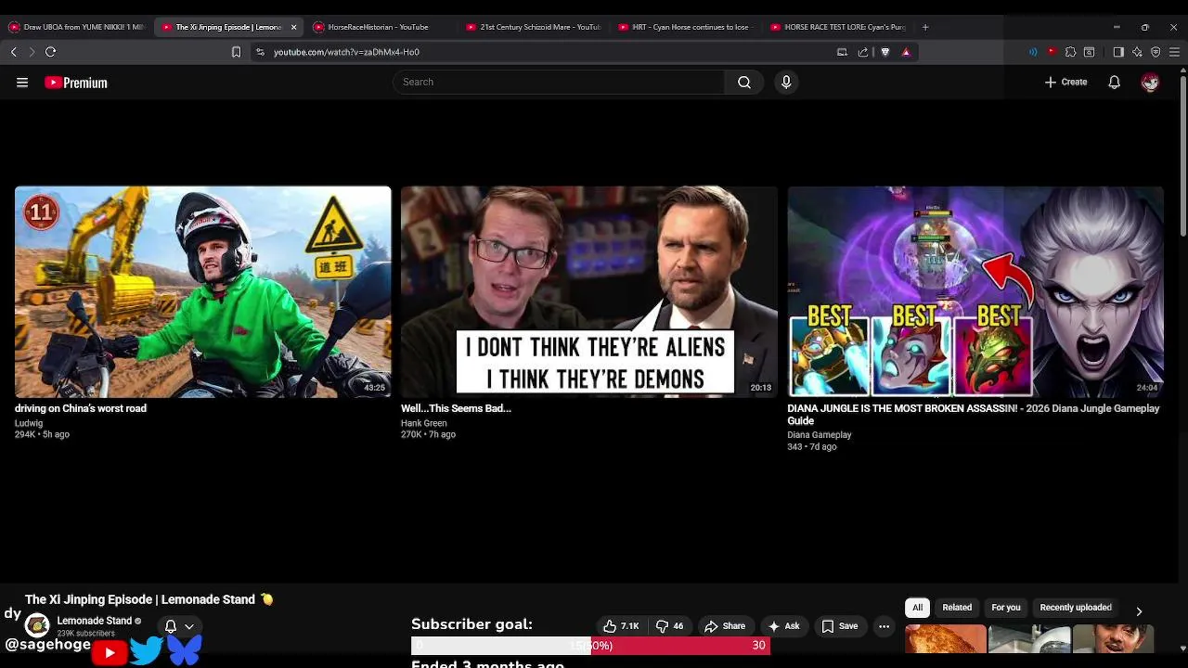This screenshot has height=668, width=1188.
Task: Click title Well...This Seems Bad...
Action: pyautogui.click(x=456, y=408)
